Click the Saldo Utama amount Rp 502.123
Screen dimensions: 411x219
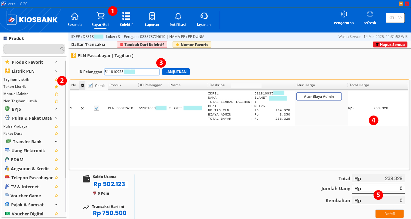109,184
